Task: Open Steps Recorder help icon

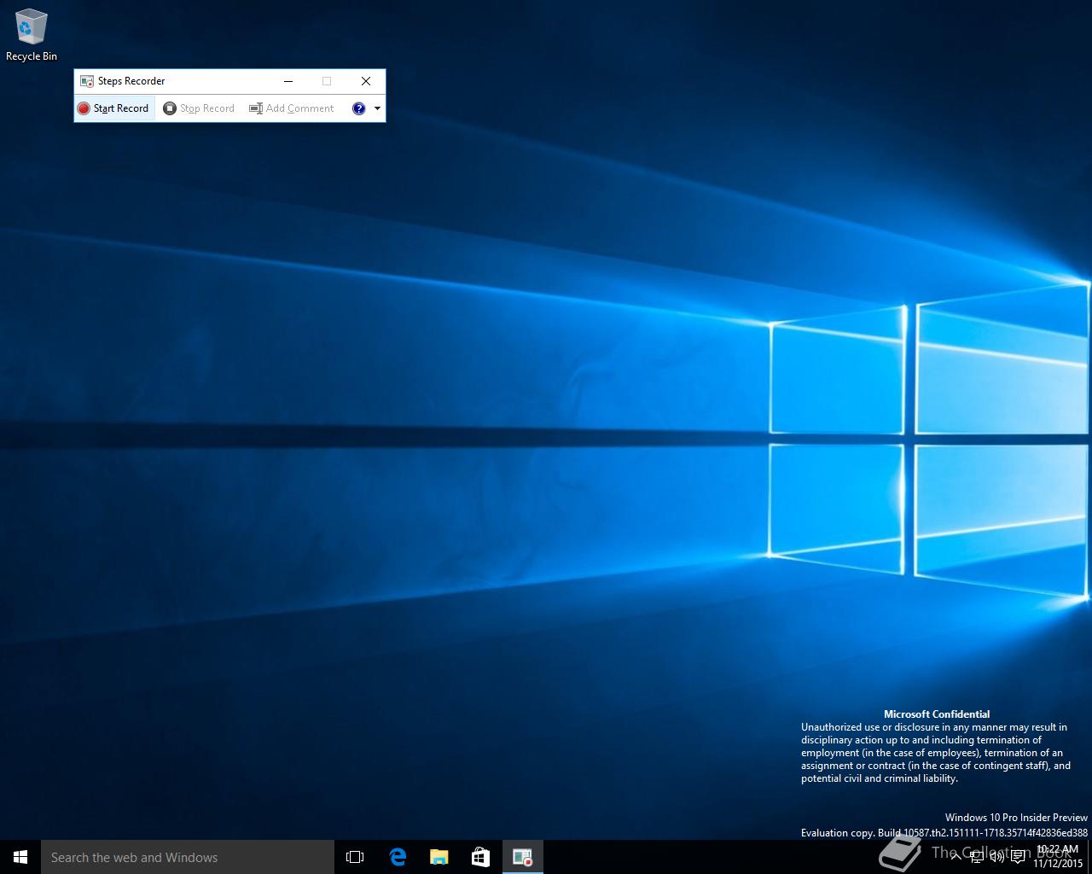Action: [x=359, y=108]
